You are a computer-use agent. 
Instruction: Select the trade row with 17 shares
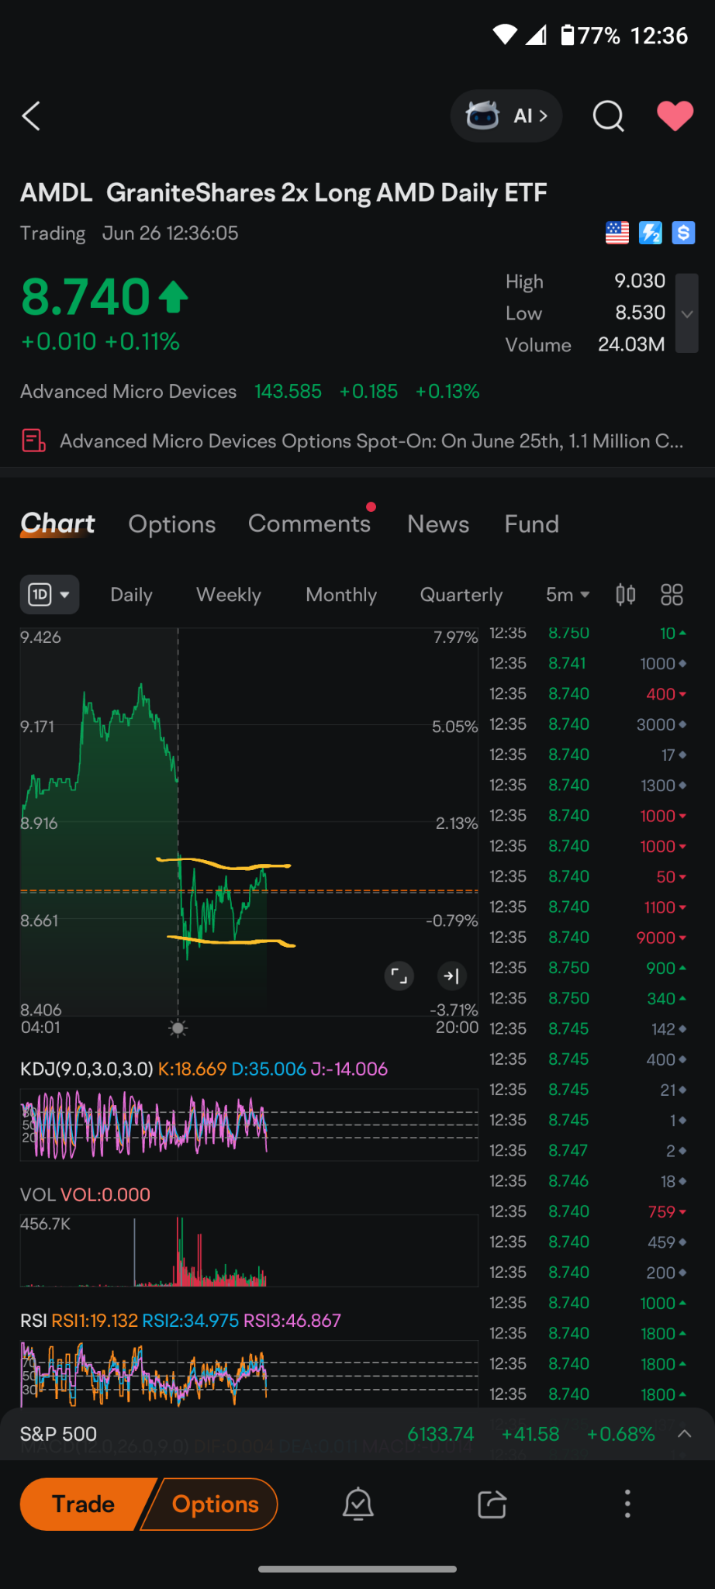tap(589, 755)
